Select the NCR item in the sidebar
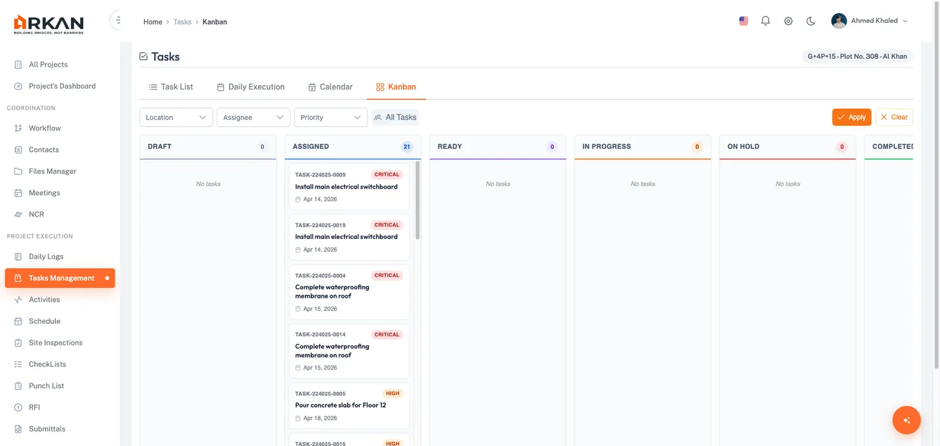Viewport: 940px width, 446px height. (37, 214)
